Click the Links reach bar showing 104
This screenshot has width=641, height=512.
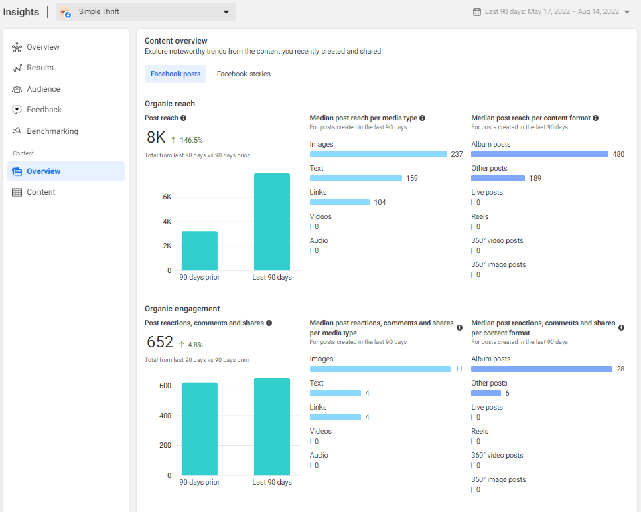pyautogui.click(x=340, y=203)
